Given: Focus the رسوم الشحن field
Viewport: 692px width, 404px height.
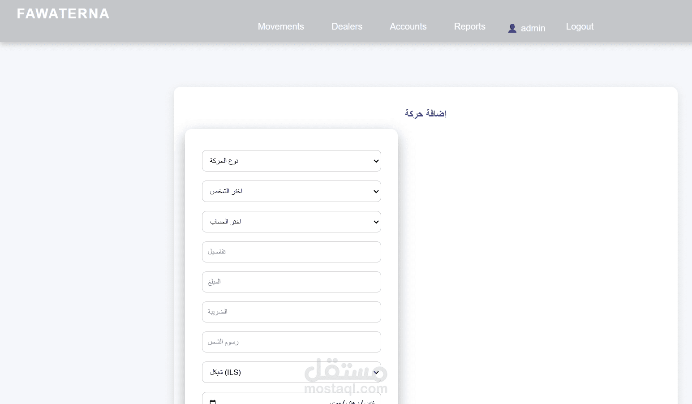Looking at the screenshot, I should pyautogui.click(x=292, y=342).
